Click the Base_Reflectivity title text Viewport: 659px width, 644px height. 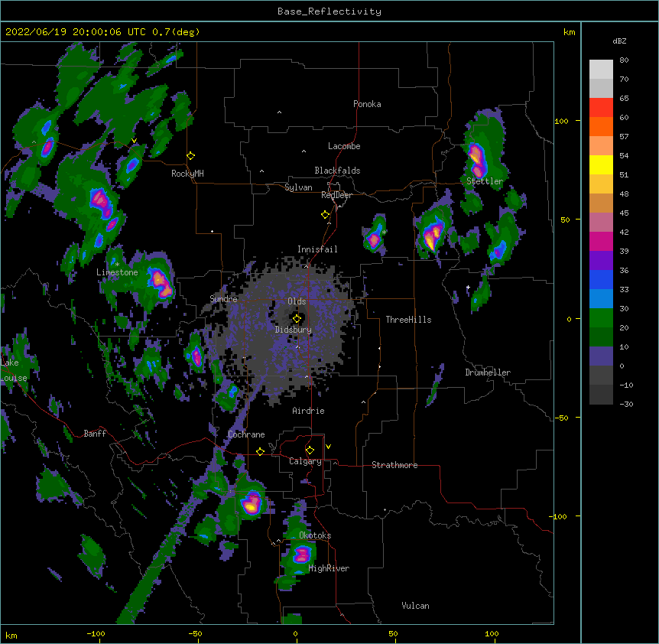pos(329,11)
